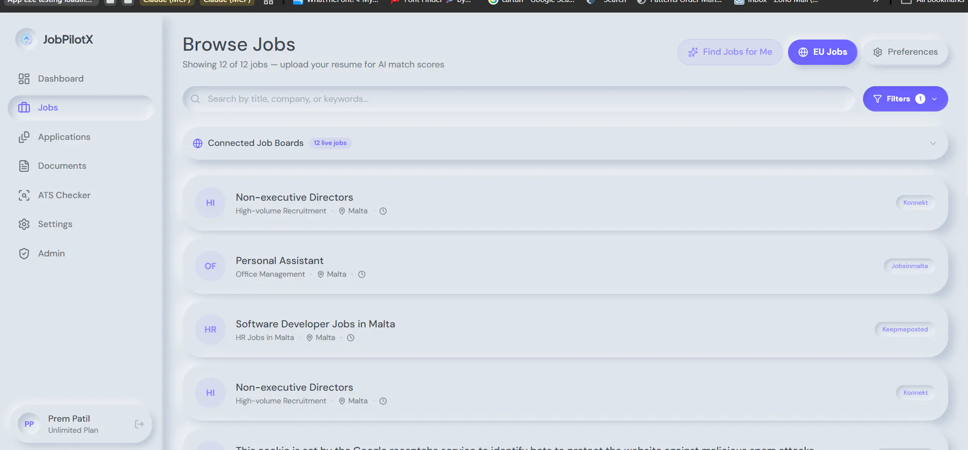This screenshot has height=450, width=968.
Task: Click the clock icon in Software Developer row
Action: tap(350, 338)
